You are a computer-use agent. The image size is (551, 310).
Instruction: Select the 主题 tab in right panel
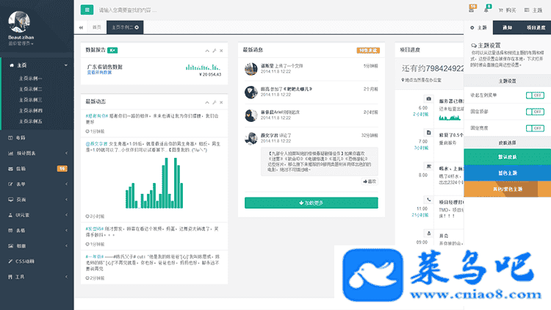click(x=478, y=27)
